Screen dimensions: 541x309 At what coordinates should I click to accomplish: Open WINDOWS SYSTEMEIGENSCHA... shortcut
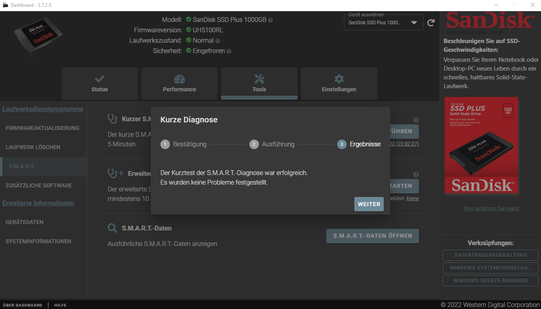(x=491, y=268)
